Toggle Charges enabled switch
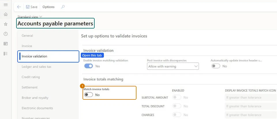Screen dimensions: 277x119 click(x=177, y=115)
